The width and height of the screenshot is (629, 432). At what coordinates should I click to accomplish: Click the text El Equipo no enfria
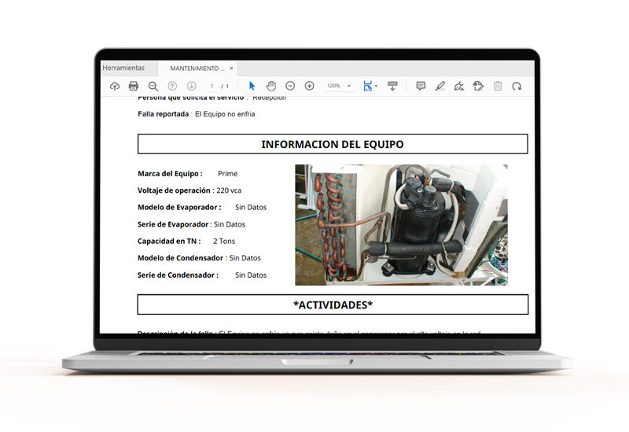point(225,114)
